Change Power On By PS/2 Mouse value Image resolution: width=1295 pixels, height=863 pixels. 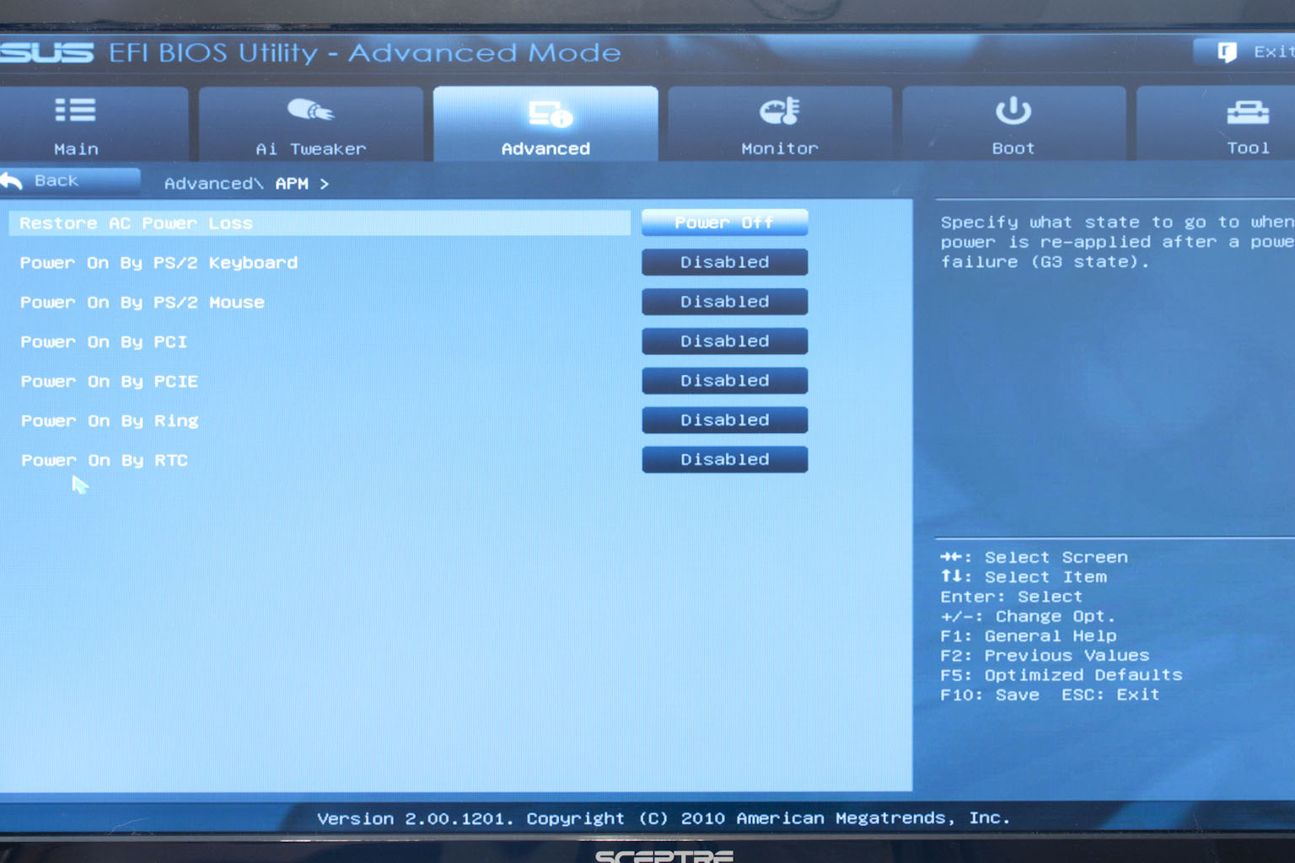[725, 302]
